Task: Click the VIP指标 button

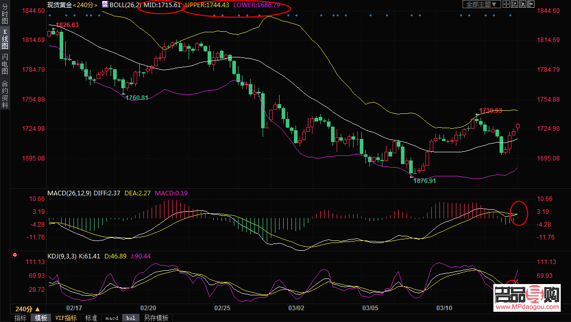Action: pos(66,318)
